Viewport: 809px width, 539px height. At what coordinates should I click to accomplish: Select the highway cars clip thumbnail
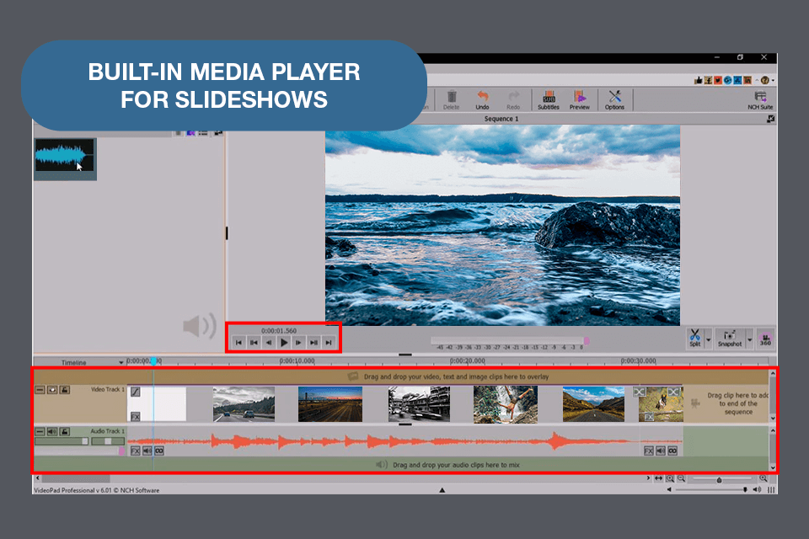[x=244, y=404]
